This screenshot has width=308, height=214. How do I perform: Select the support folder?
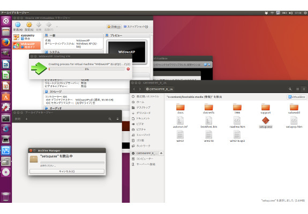266,109
